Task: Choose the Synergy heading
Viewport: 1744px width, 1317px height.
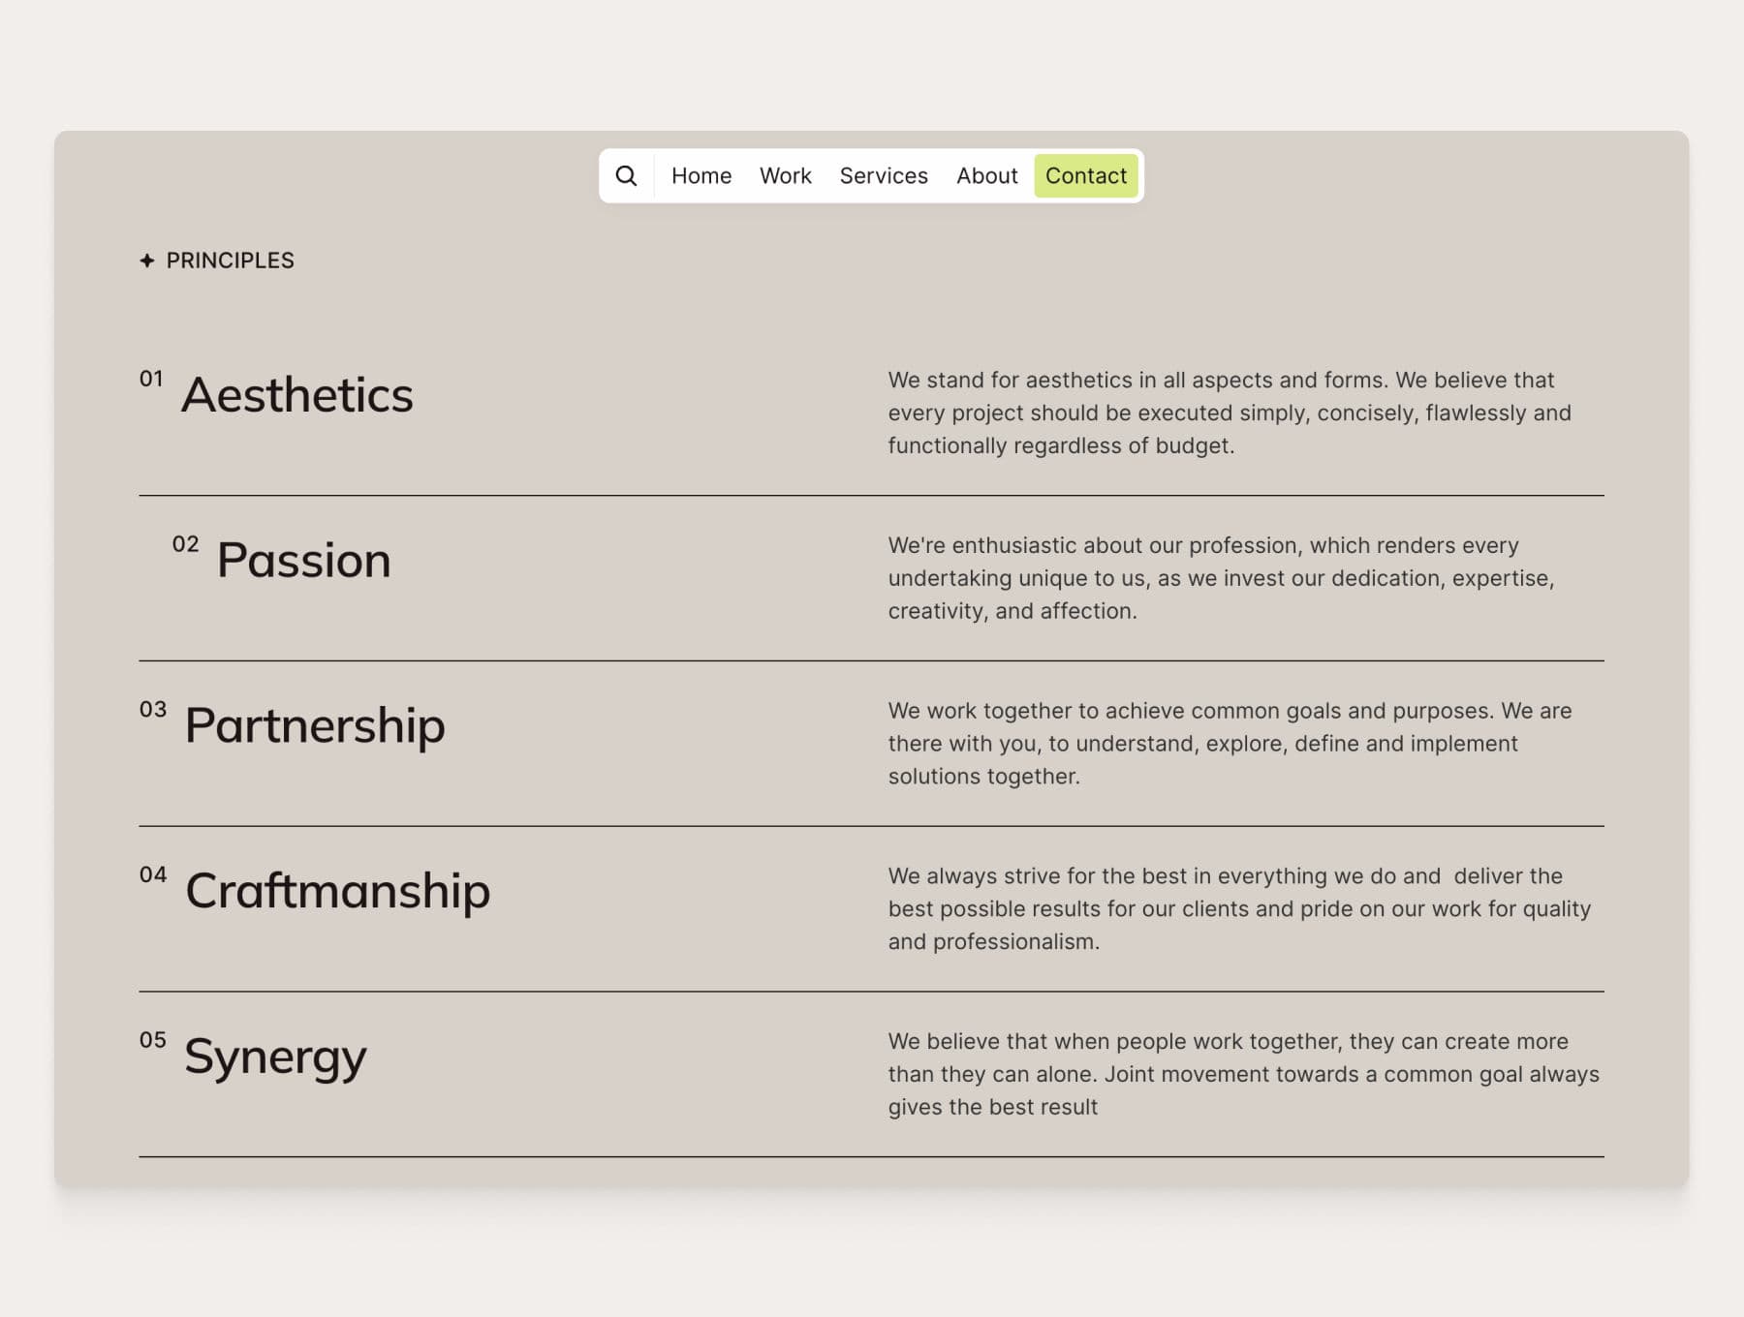Action: point(275,1057)
